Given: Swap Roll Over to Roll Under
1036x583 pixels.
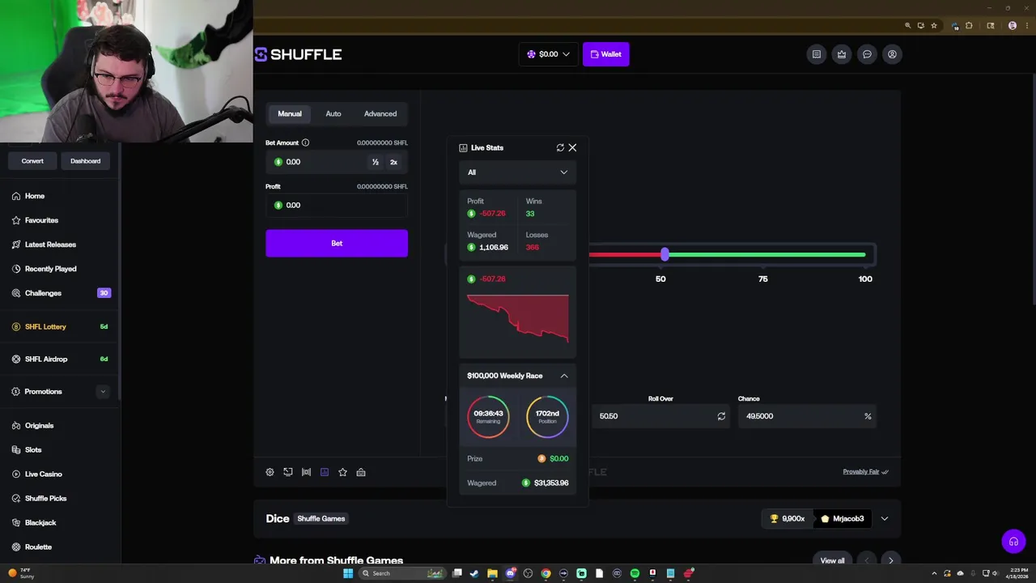Looking at the screenshot, I should click(x=721, y=416).
